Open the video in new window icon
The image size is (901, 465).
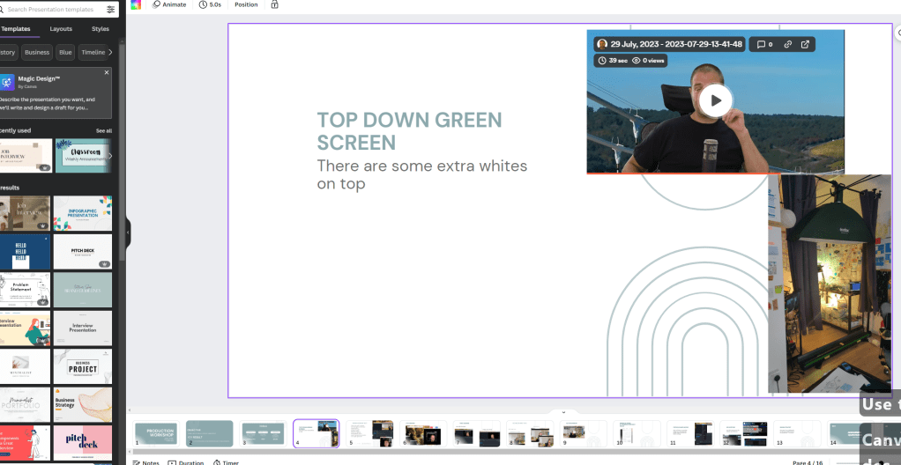pyautogui.click(x=805, y=44)
